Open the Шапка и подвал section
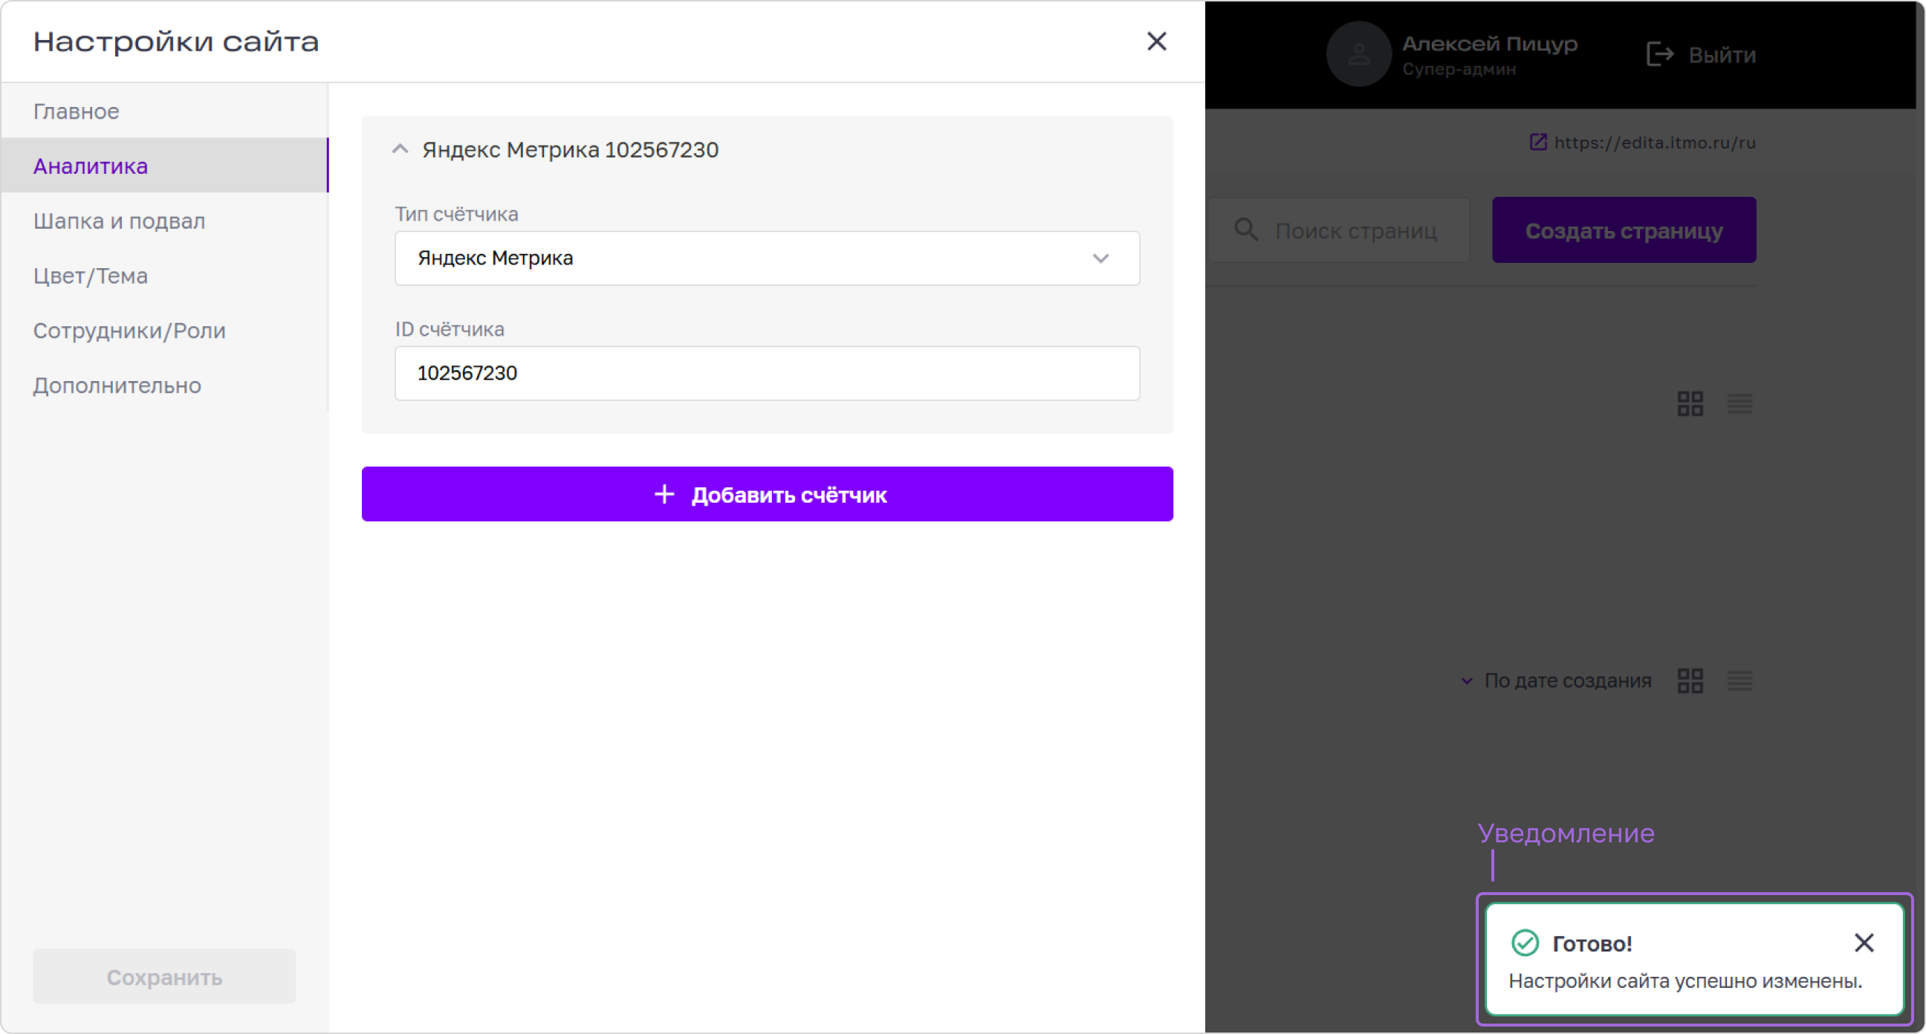 164,221
